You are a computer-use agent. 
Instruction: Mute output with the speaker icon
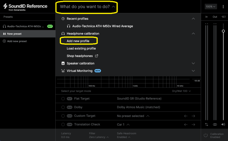click(x=223, y=124)
